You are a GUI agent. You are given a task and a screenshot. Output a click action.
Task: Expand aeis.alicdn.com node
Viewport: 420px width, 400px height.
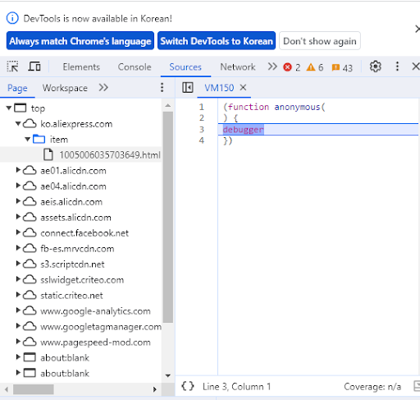tap(18, 201)
